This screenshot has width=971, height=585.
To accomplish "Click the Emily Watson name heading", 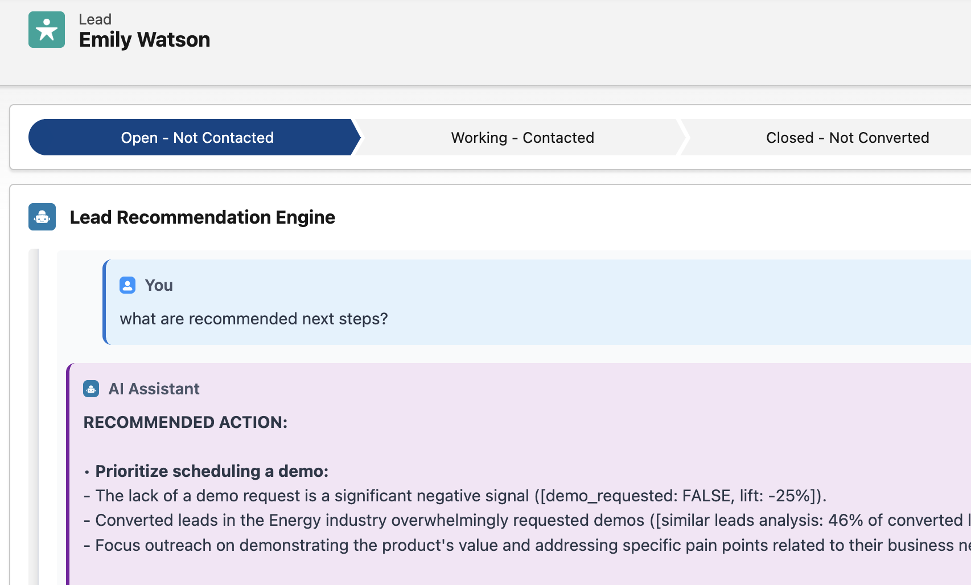I will pyautogui.click(x=145, y=39).
